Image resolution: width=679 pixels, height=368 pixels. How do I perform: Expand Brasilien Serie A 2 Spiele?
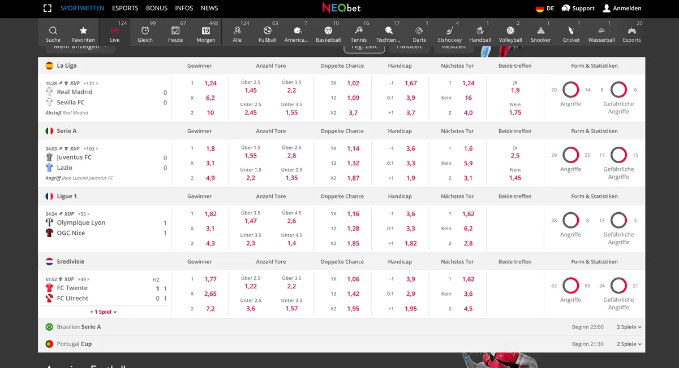click(x=629, y=327)
